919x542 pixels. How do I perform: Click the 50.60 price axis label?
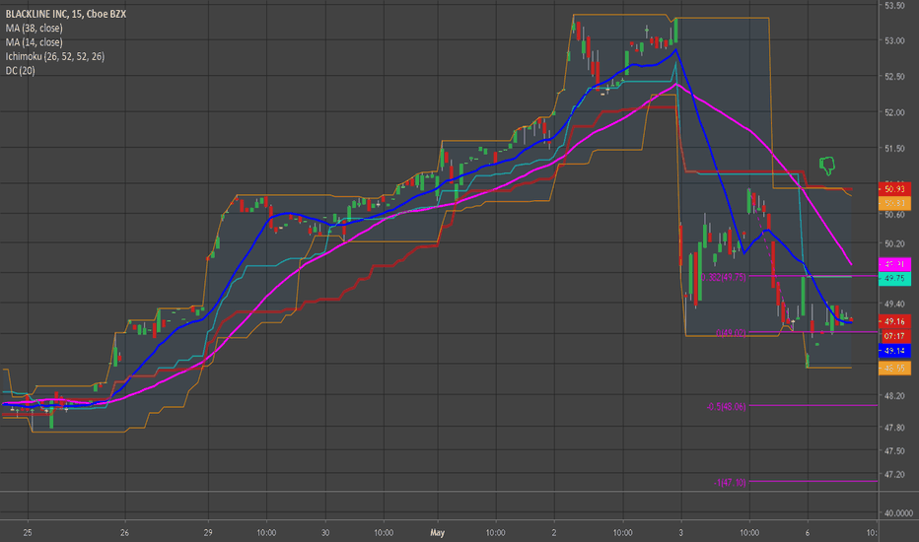pyautogui.click(x=894, y=215)
